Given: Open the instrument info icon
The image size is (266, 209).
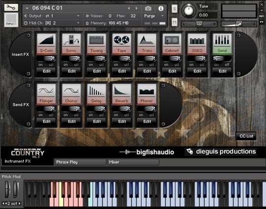Looking at the screenshot, I should [x=161, y=8].
